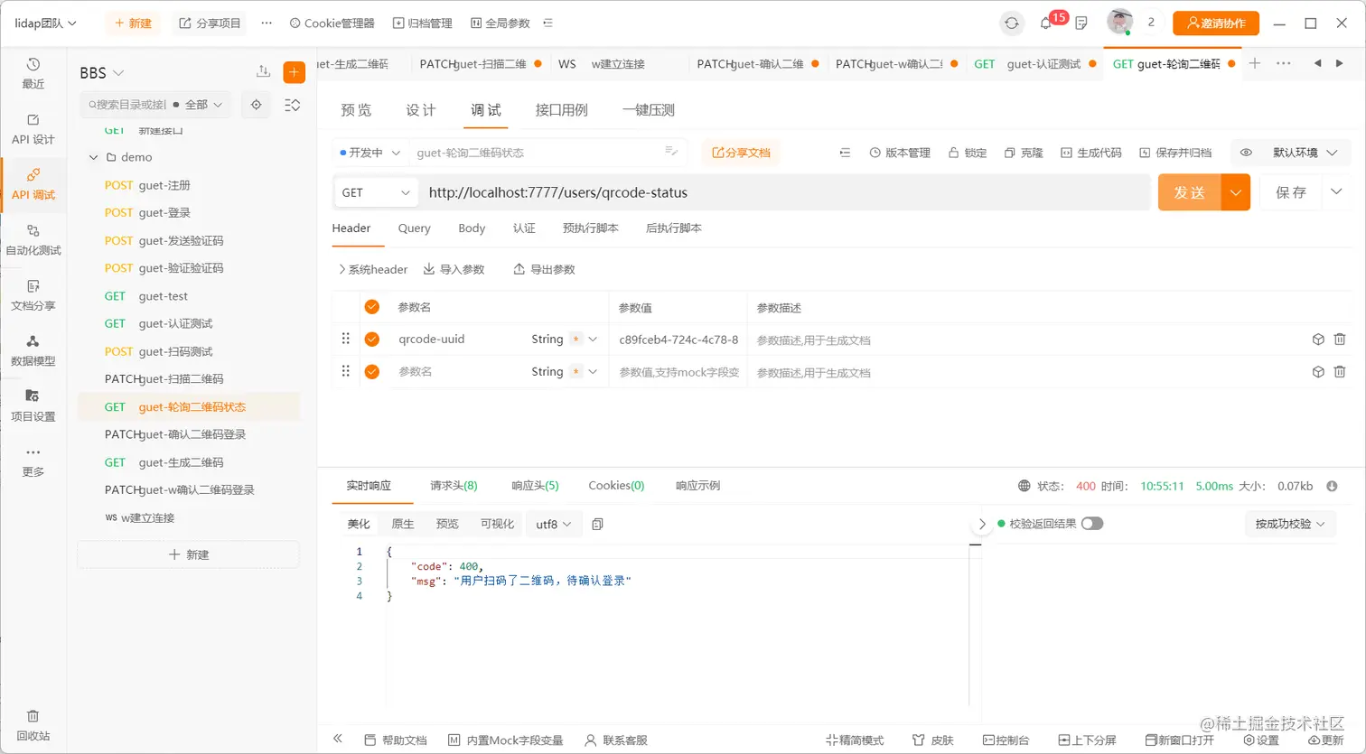1366x754 pixels.
Task: Toggle the required asterisk on qrcode-uuid row
Action: [575, 340]
